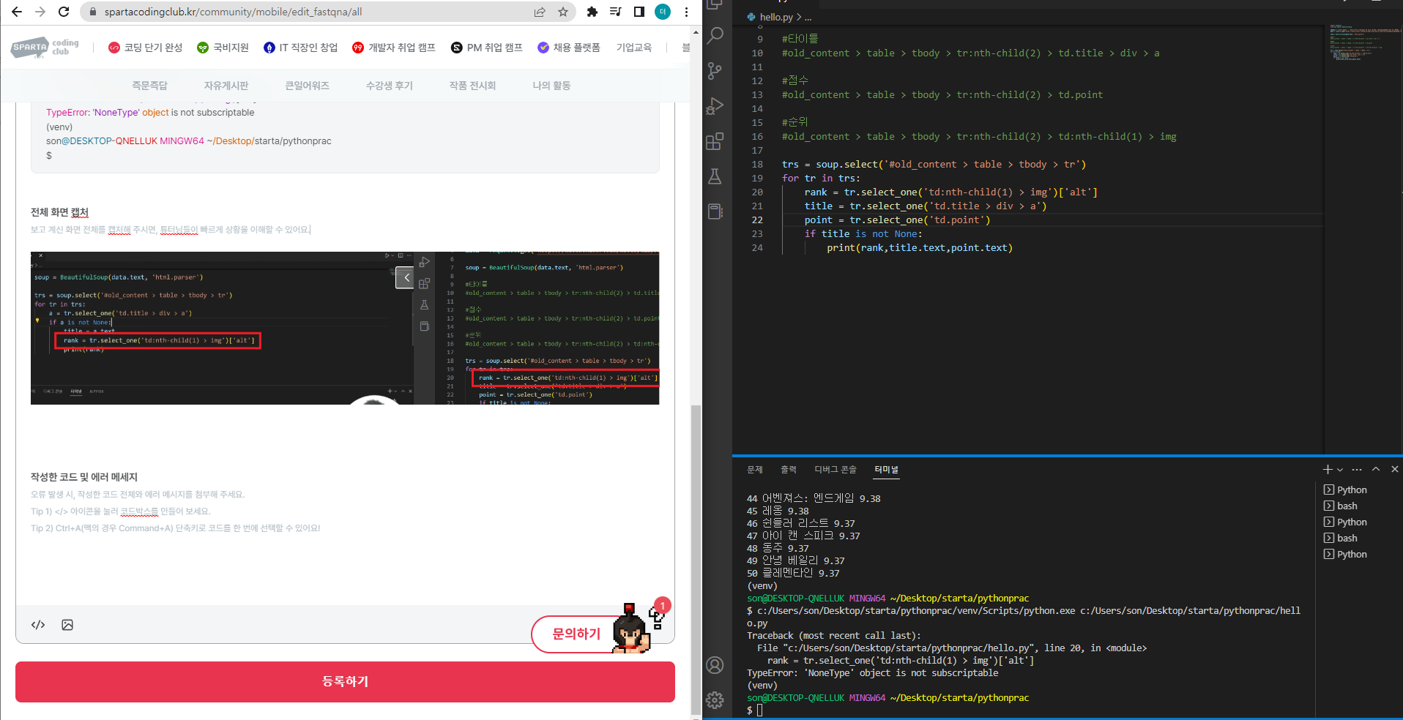
Task: Toggle the Chrome side panel
Action: coord(639,12)
